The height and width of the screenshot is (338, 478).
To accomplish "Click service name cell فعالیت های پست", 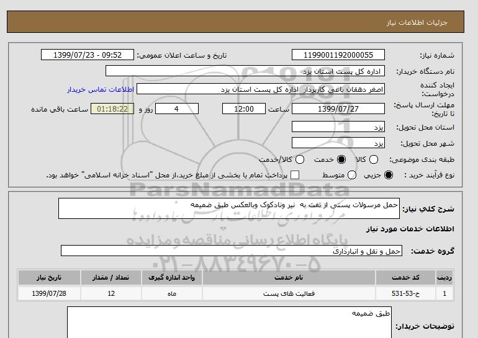I will [x=289, y=293].
